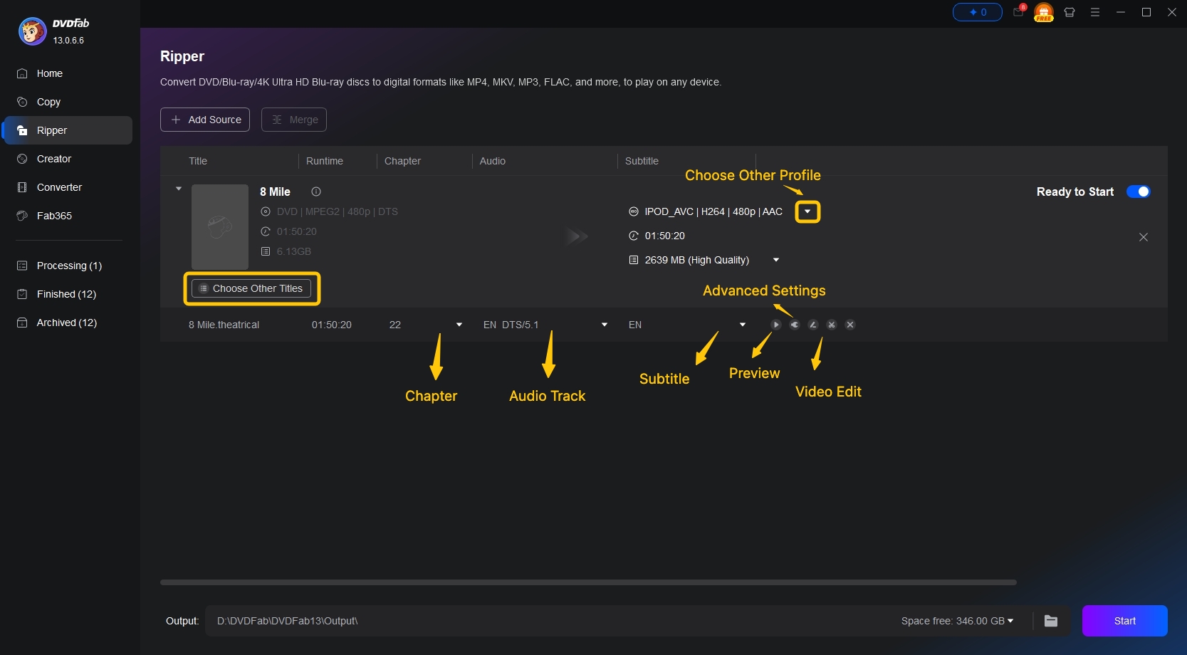
Task: Click the Chapter column header
Action: (402, 161)
